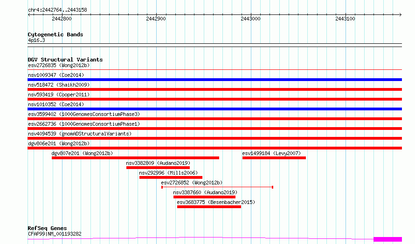The image size is (415, 244).
Task: Click the 2443100 ruler position label
Action: tap(345, 19)
